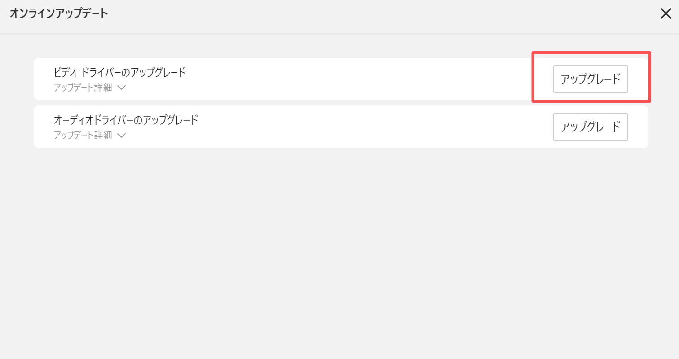Click the empty area below the update list
This screenshot has height=359, width=679.
click(x=339, y=251)
